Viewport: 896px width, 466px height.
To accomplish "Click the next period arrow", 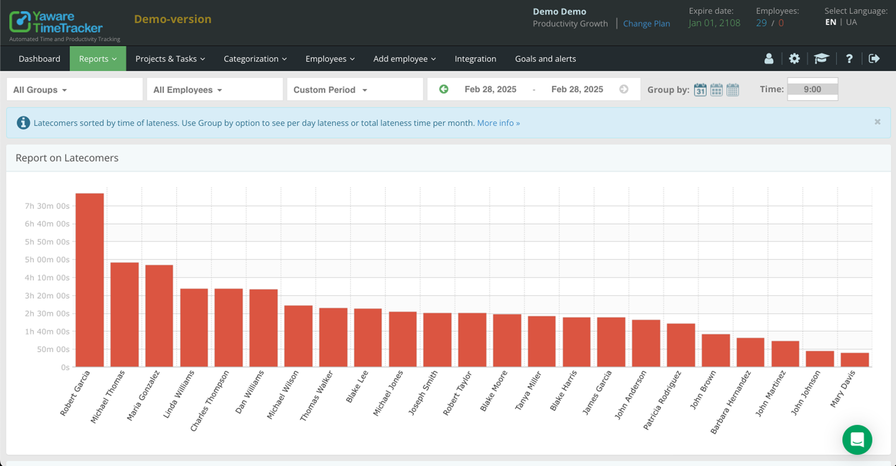I will pos(624,89).
